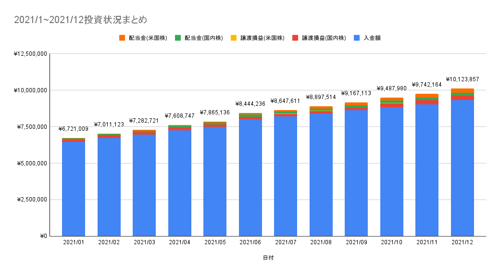
Task: Click the orange segment atop 2021/12 bar
Action: click(462, 90)
